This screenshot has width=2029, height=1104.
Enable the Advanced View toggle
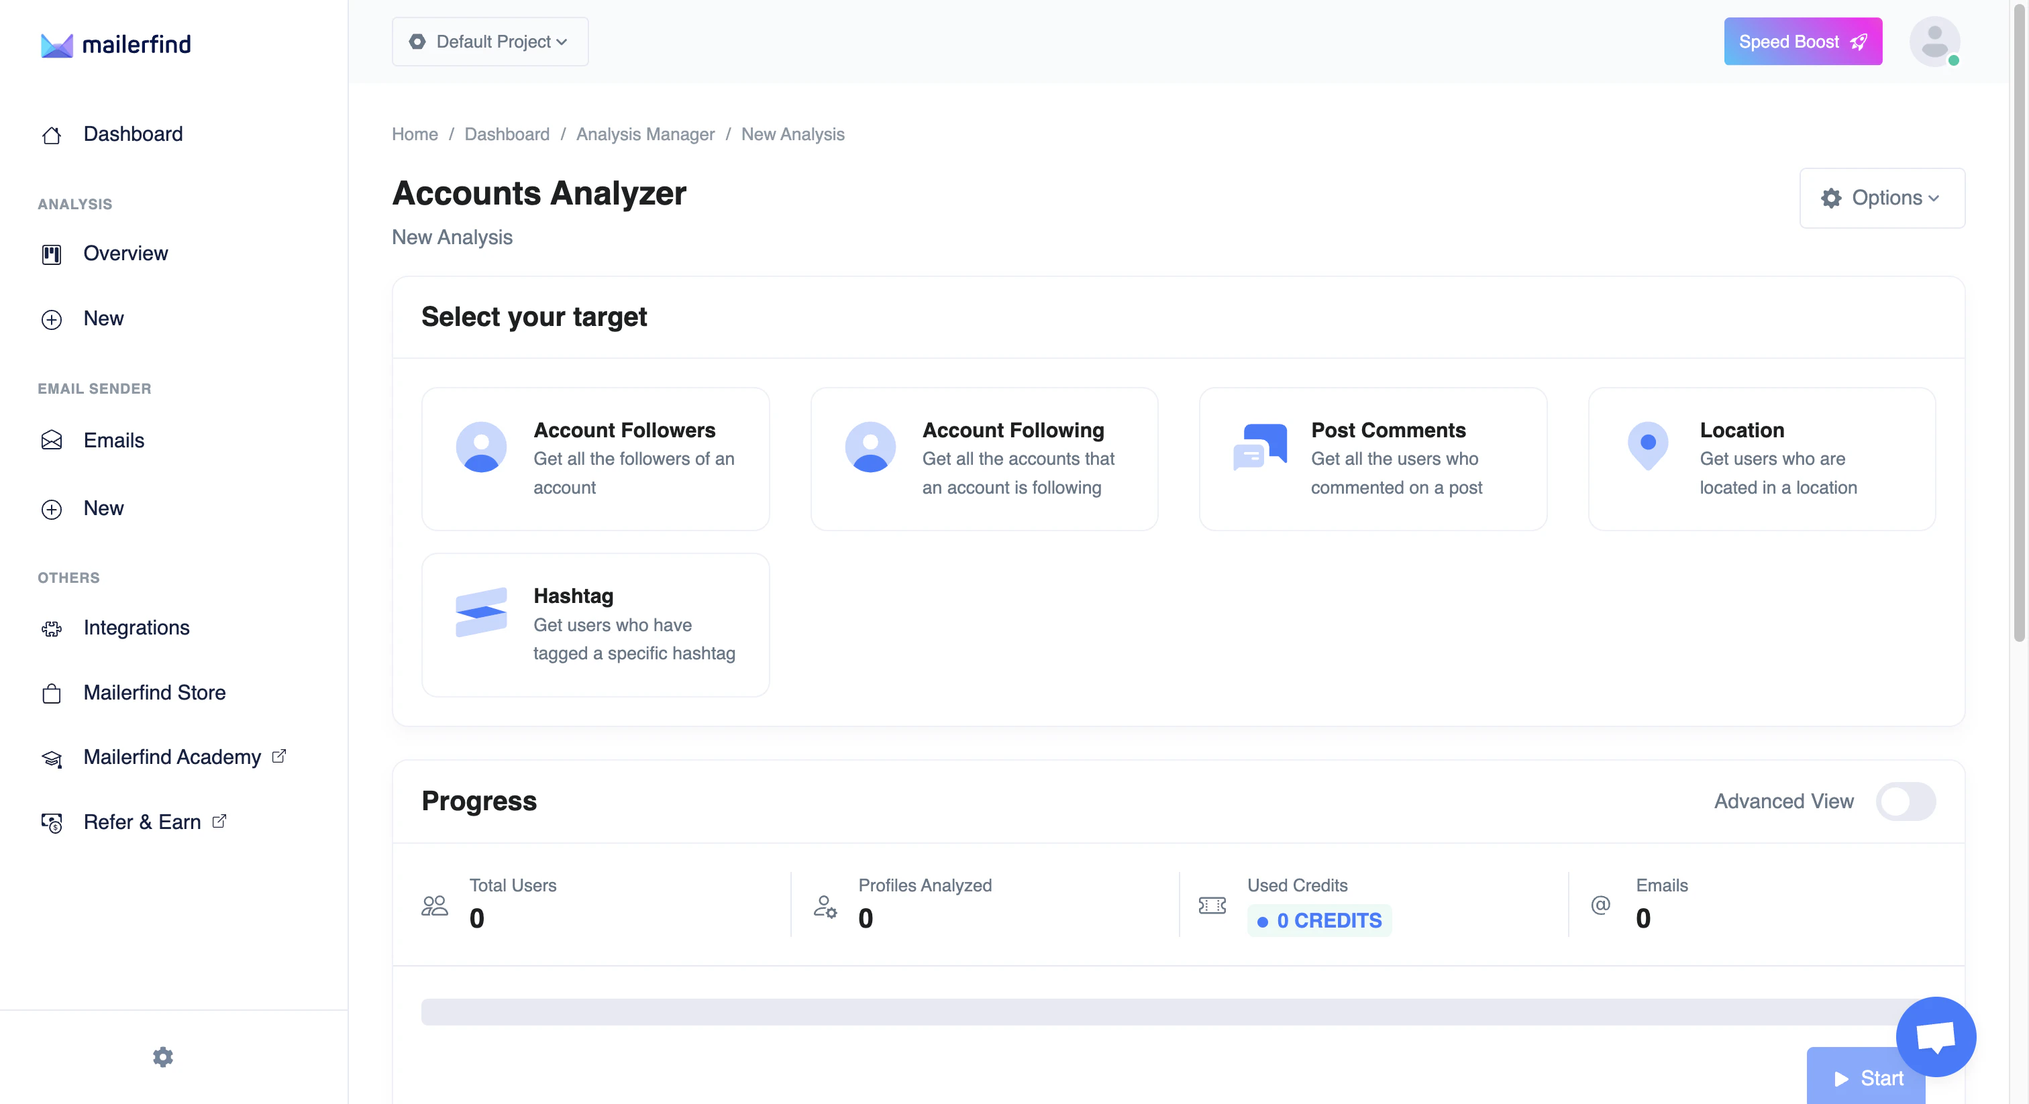click(x=1906, y=801)
